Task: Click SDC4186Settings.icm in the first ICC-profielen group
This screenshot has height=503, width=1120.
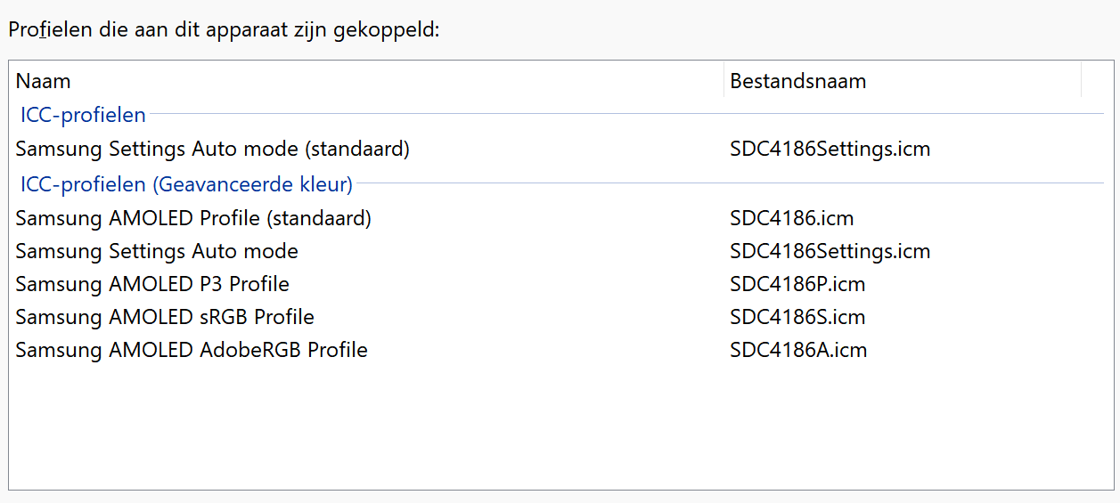Action: pos(830,149)
